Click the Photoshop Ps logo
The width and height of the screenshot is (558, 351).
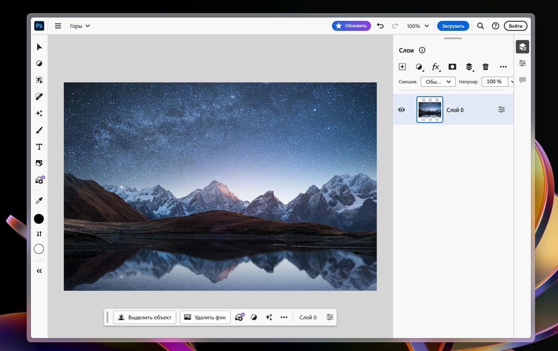tap(39, 26)
